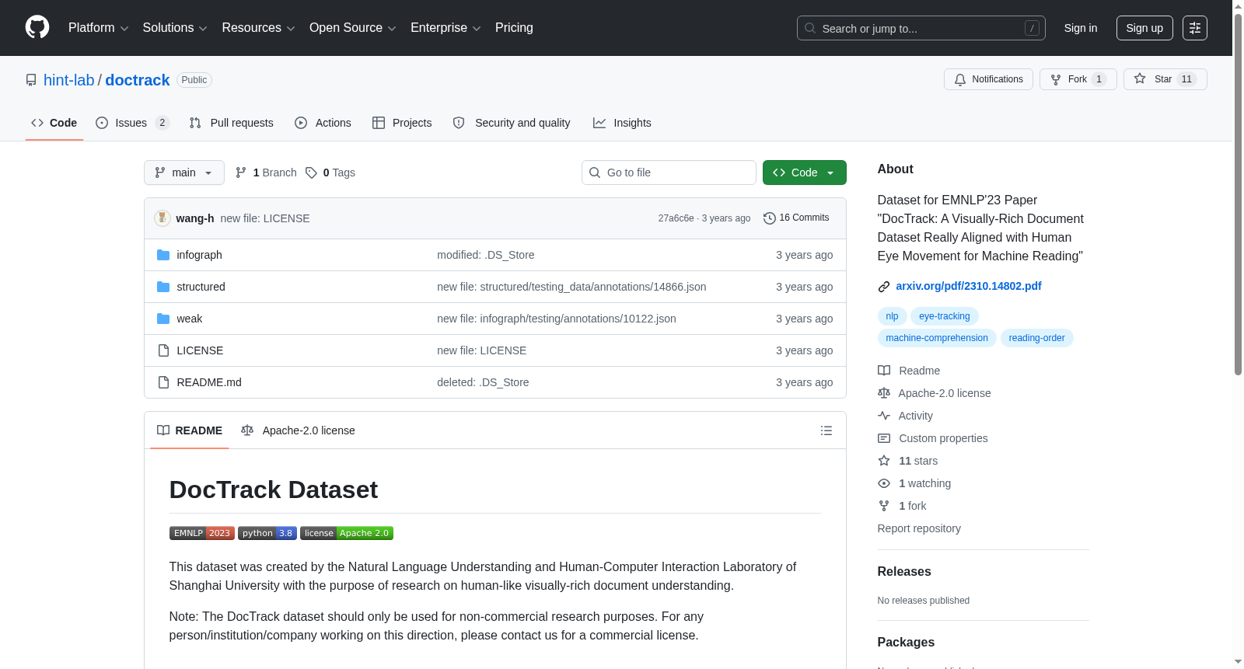The width and height of the screenshot is (1244, 669).
Task: Expand the Open Source menu
Action: [x=353, y=28]
